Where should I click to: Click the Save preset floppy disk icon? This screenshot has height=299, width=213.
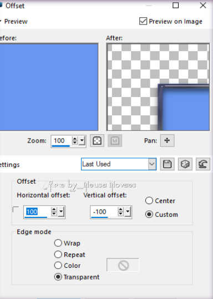click(x=167, y=164)
